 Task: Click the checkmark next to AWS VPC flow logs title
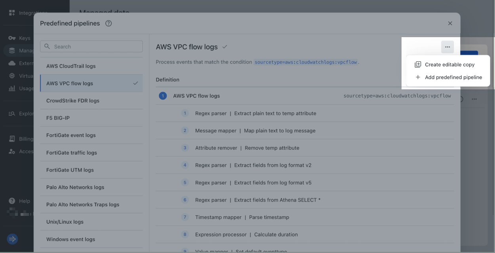(225, 47)
